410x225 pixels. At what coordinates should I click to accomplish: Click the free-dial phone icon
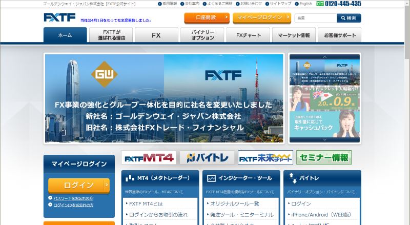[x=320, y=4]
